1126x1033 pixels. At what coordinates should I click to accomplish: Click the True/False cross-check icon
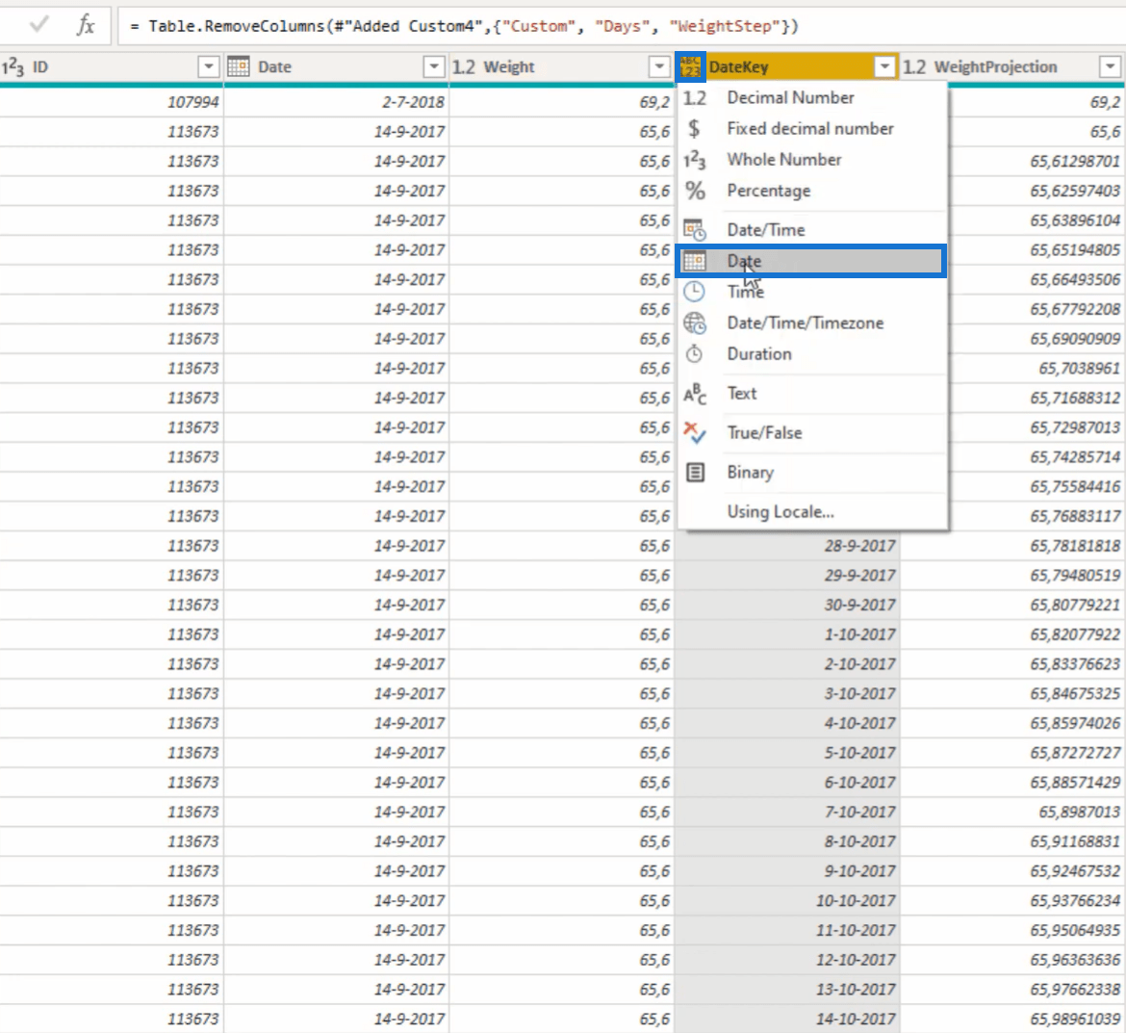695,432
